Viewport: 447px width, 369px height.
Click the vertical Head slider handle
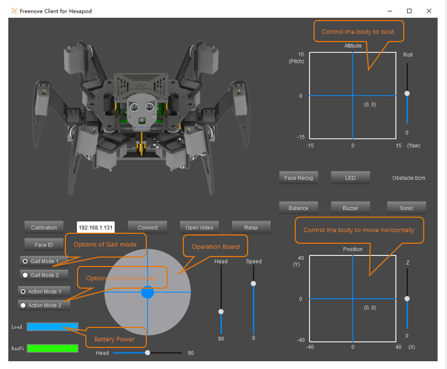coord(221,312)
